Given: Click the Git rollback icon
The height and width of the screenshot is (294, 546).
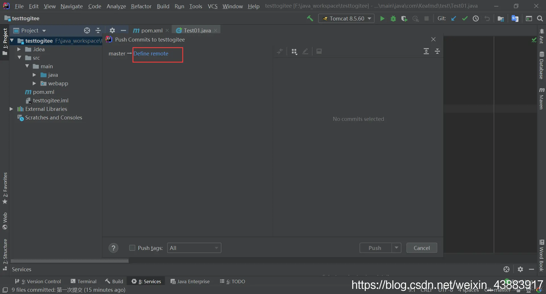Looking at the screenshot, I should coord(487,18).
